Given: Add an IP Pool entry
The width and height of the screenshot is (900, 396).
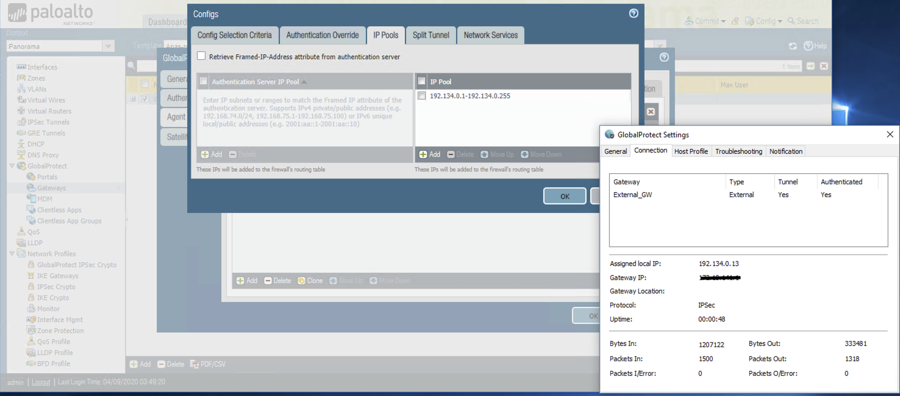Looking at the screenshot, I should coord(430,154).
